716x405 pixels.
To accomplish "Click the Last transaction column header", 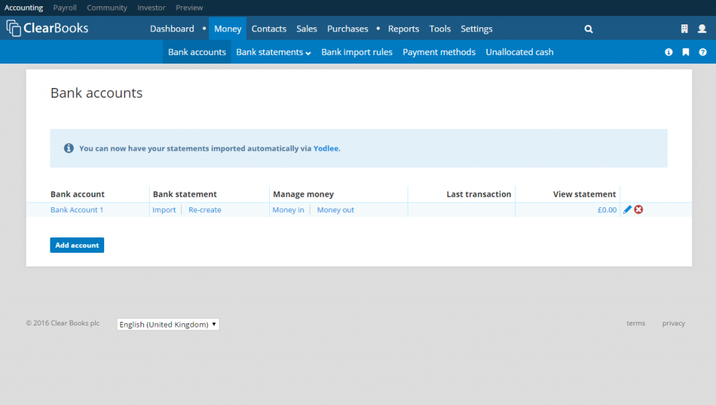I will click(x=478, y=194).
